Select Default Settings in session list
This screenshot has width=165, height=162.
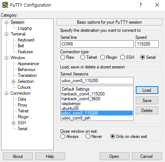97,89
